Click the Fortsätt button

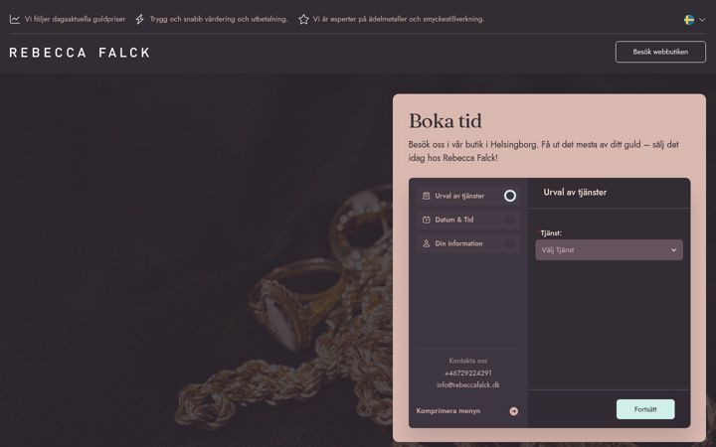click(645, 409)
